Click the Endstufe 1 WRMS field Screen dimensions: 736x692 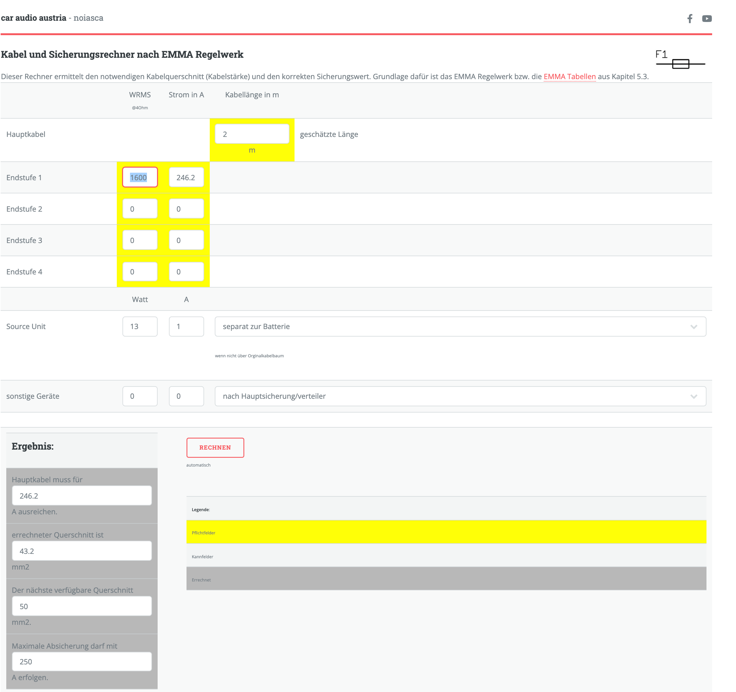coord(140,177)
